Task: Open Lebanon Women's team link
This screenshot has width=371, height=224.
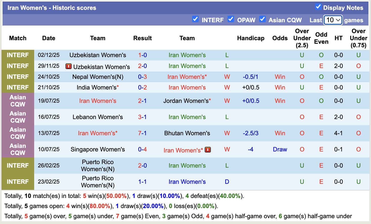Action: (x=98, y=117)
